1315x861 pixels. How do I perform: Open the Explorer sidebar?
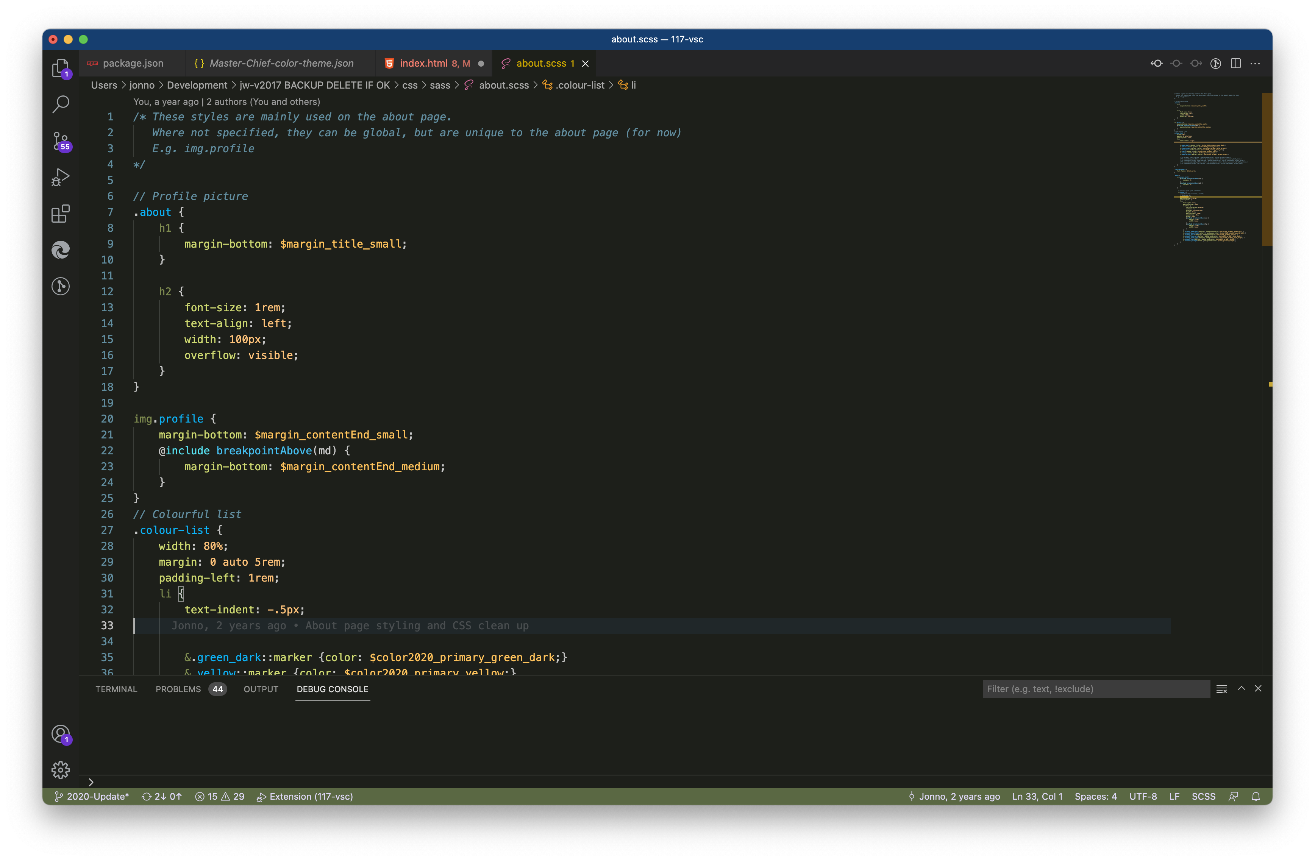(x=60, y=67)
